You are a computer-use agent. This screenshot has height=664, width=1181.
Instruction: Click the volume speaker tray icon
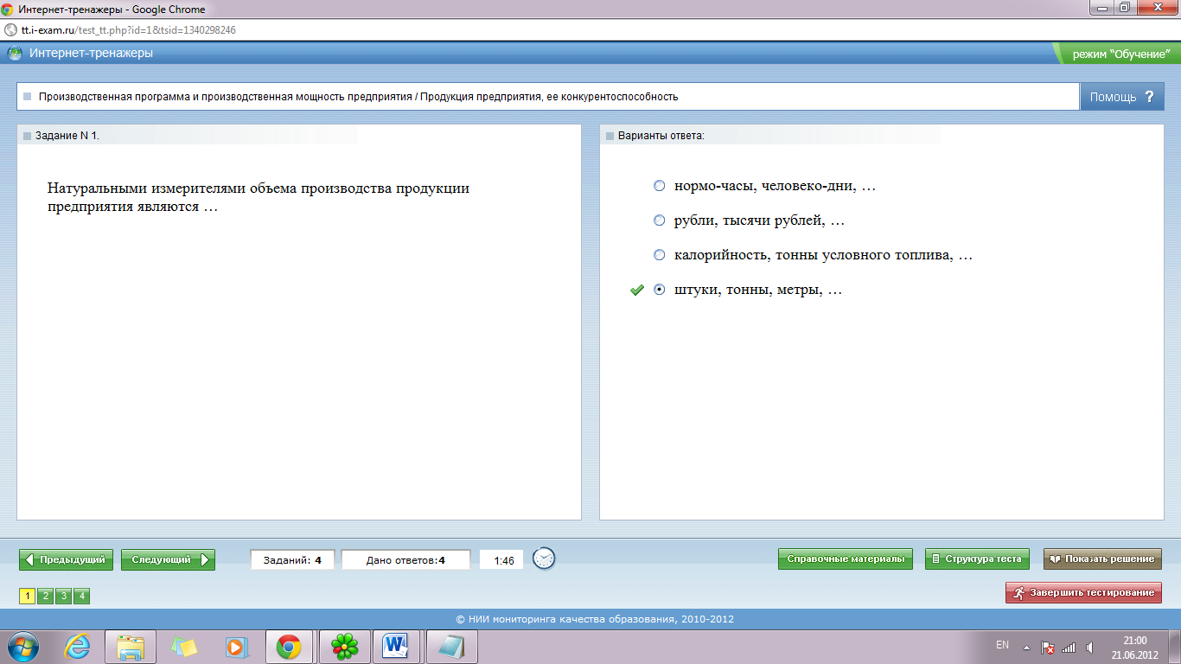(x=1089, y=647)
